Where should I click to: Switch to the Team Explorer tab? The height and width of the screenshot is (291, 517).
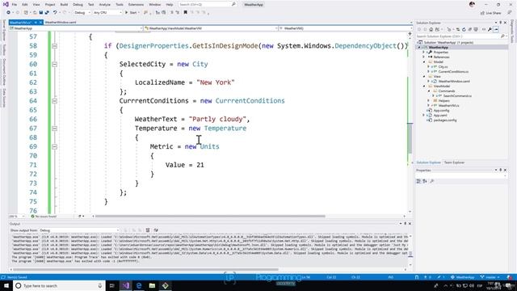454,162
